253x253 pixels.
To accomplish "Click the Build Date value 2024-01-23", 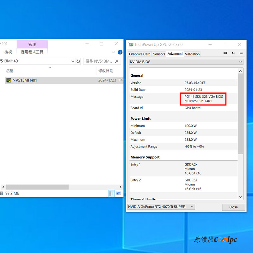I will click(x=193, y=90).
